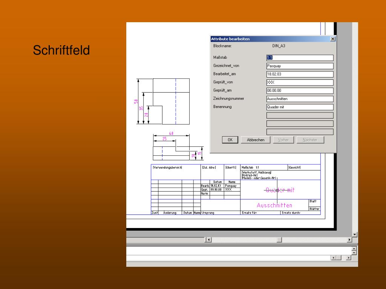Click the 'Ersatz für:' label in title block
This screenshot has width=386, height=289.
(x=249, y=213)
